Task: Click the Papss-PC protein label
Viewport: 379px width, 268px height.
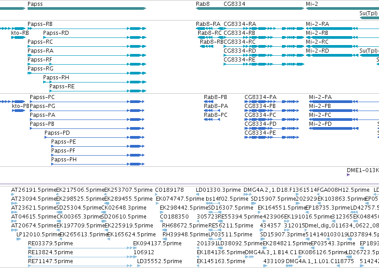Action: tap(42, 97)
